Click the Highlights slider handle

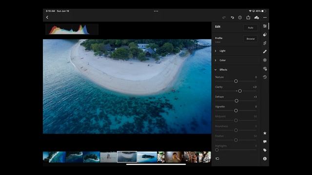click(x=217, y=150)
